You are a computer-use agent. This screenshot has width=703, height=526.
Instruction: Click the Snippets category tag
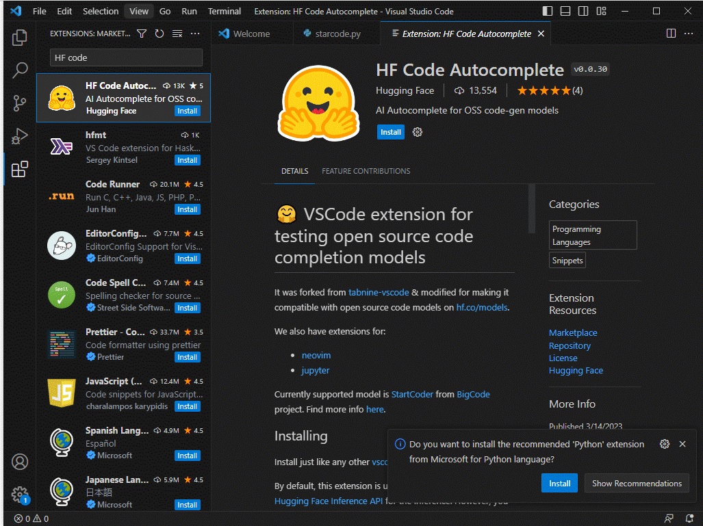click(x=567, y=261)
